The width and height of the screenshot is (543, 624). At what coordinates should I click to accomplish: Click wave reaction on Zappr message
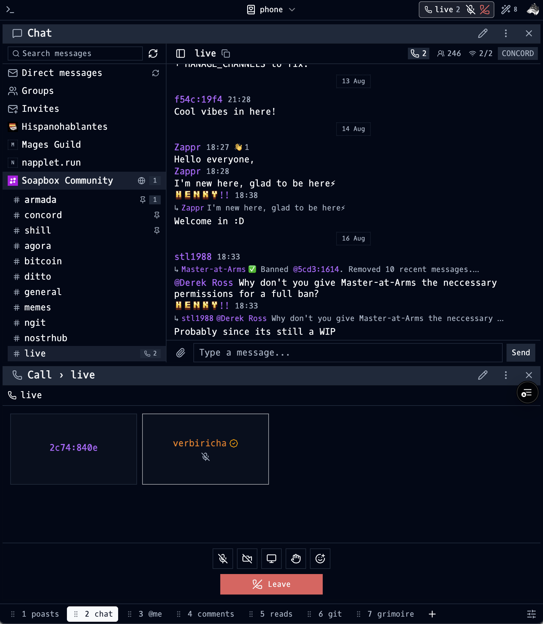click(242, 147)
